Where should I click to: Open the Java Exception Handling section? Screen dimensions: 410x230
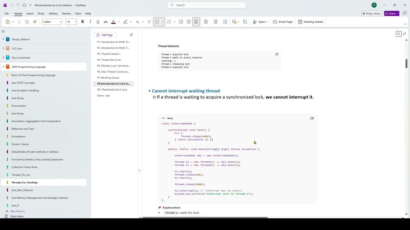tap(25, 90)
